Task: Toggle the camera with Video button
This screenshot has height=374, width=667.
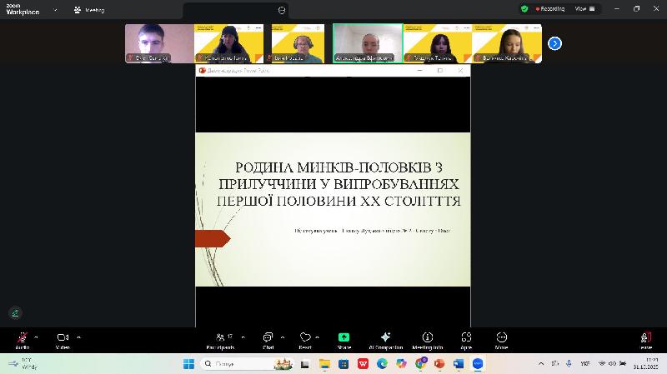Action: (63, 338)
